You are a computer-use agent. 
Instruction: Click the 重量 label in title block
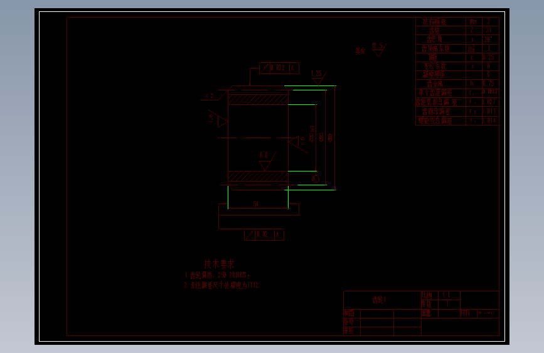[x=427, y=313]
